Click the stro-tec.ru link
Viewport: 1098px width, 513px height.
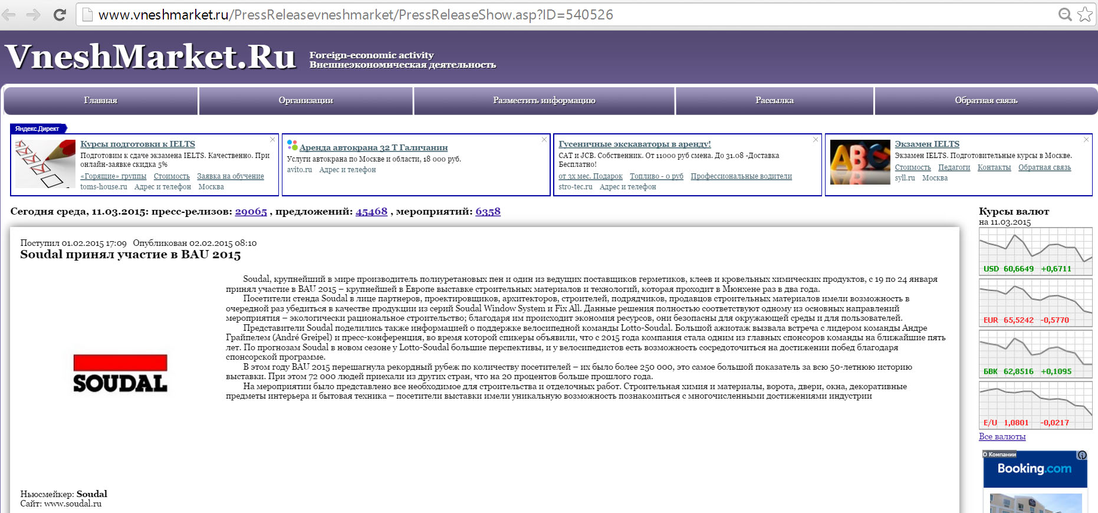pos(576,187)
